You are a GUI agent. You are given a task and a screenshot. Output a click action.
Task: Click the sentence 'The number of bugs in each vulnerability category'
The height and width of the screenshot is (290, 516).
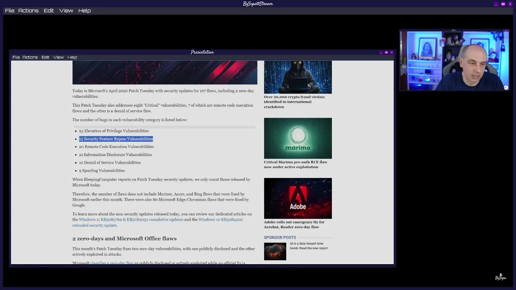tap(130, 120)
